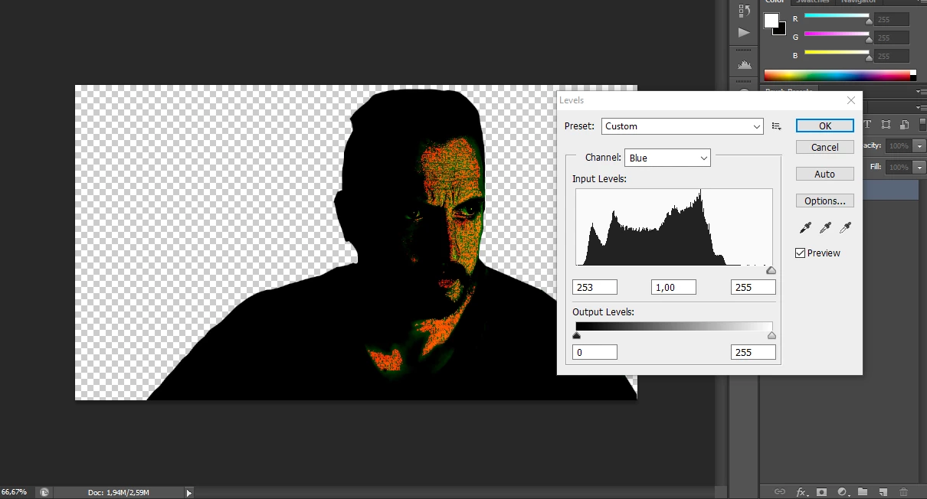Add a layer mask

(821, 491)
